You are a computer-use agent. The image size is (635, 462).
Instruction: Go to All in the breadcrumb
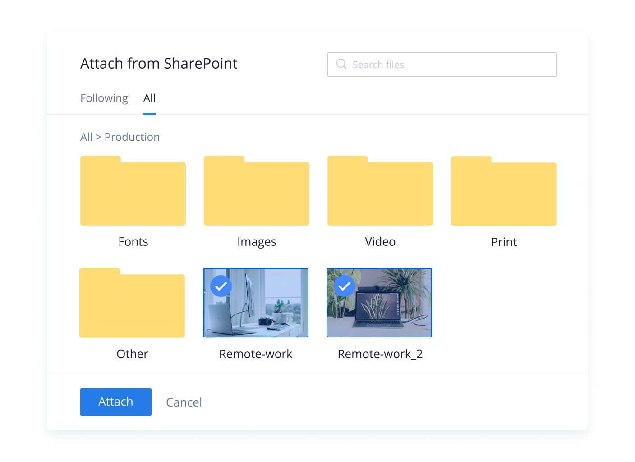click(86, 137)
